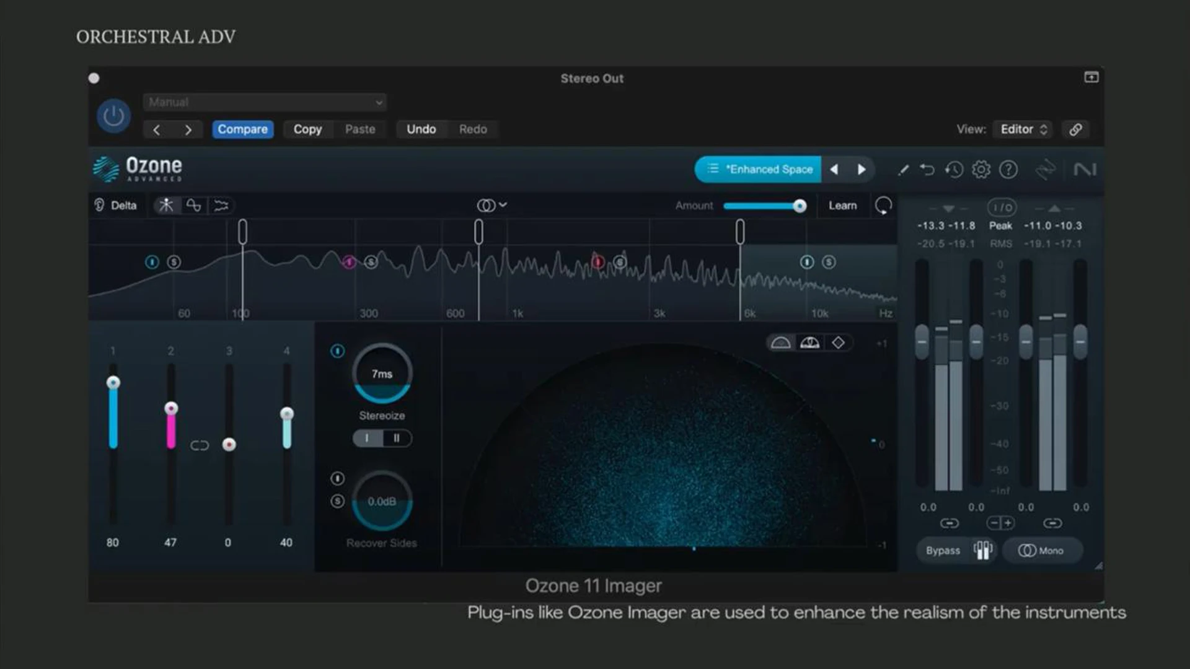Open Ozone settings gear

[x=981, y=169]
